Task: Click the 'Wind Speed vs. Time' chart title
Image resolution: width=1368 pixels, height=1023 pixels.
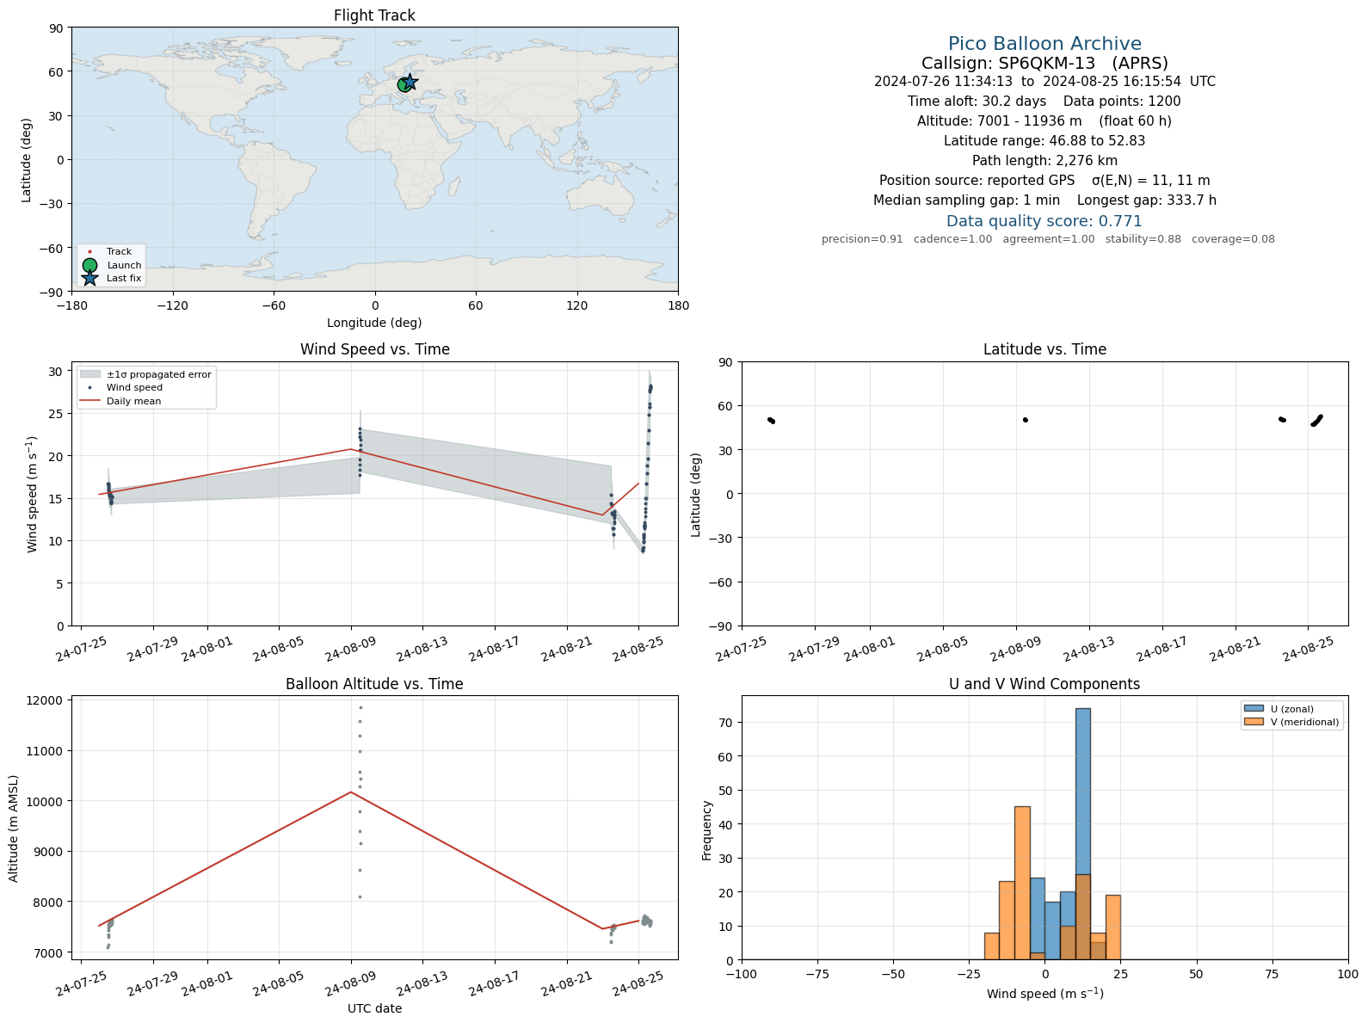Action: point(374,349)
